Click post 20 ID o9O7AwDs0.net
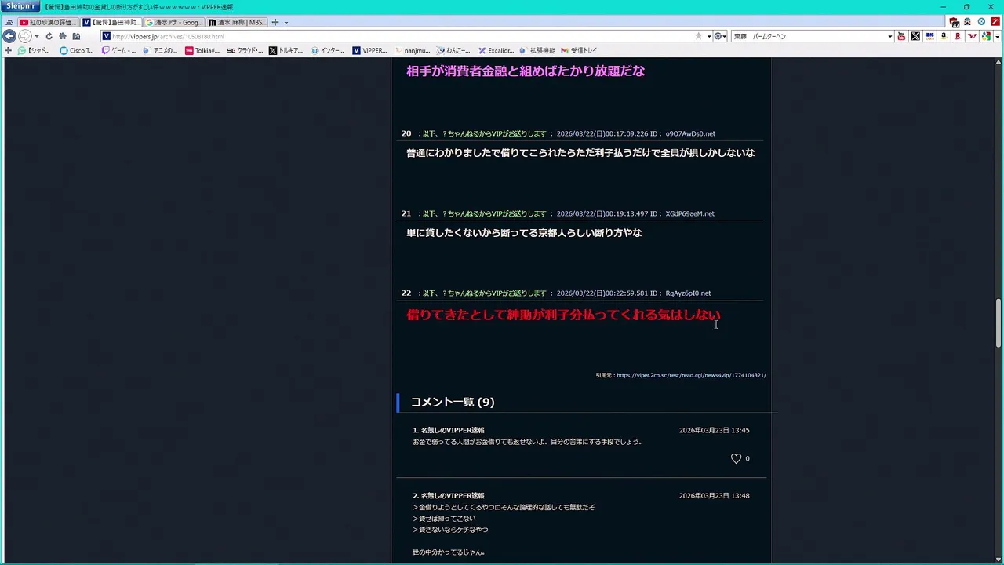The image size is (1004, 565). [x=690, y=133]
